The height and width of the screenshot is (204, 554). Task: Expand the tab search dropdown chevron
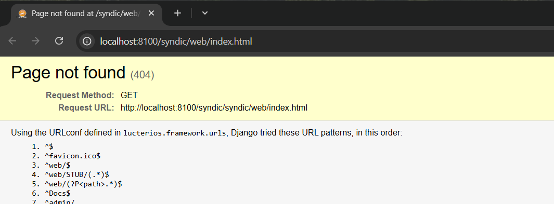point(204,13)
